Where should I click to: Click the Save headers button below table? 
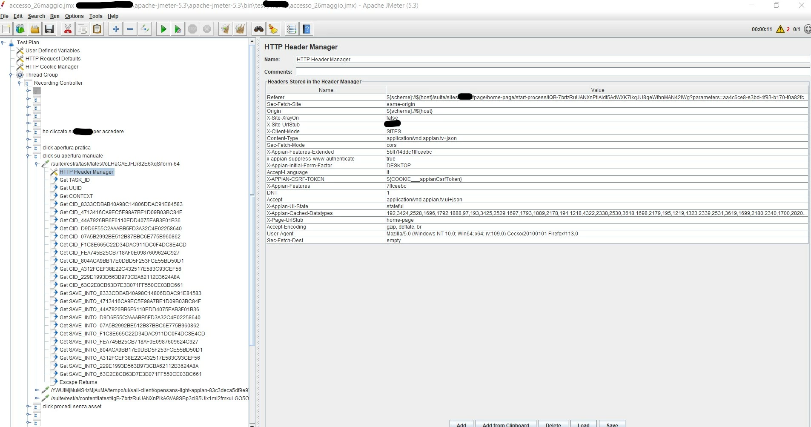tap(612, 424)
